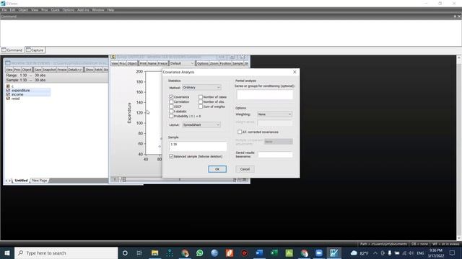
Task: Open EViews icon on taskbar
Action: pyautogui.click(x=334, y=253)
